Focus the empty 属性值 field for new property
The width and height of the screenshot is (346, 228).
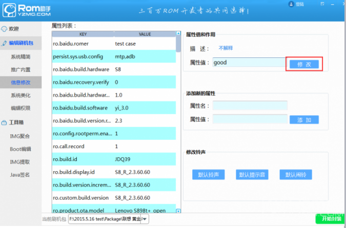click(250, 119)
